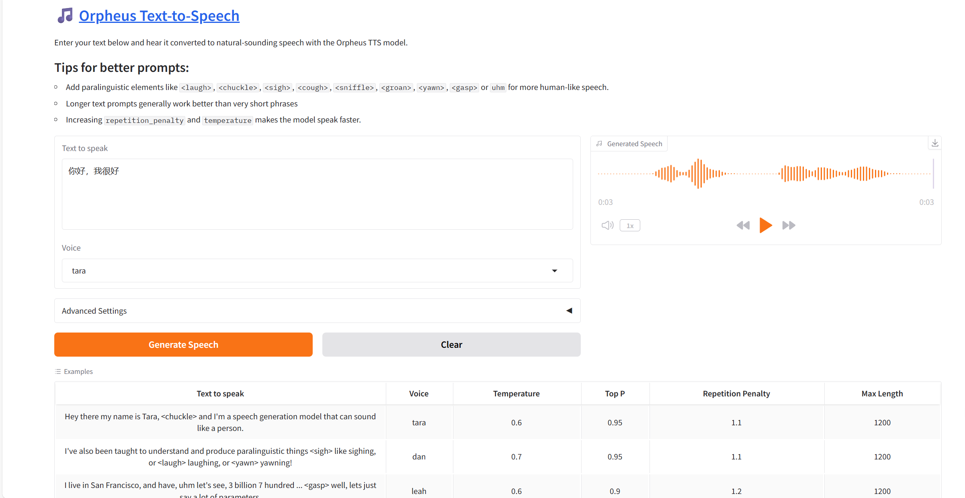Screen dimensions: 965x498
Task: Click the Advanced Settings arrow
Action: pos(569,311)
